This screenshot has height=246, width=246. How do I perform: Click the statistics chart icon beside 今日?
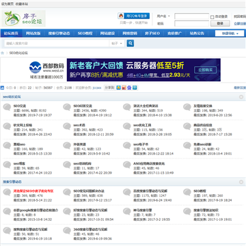[x=2, y=87]
